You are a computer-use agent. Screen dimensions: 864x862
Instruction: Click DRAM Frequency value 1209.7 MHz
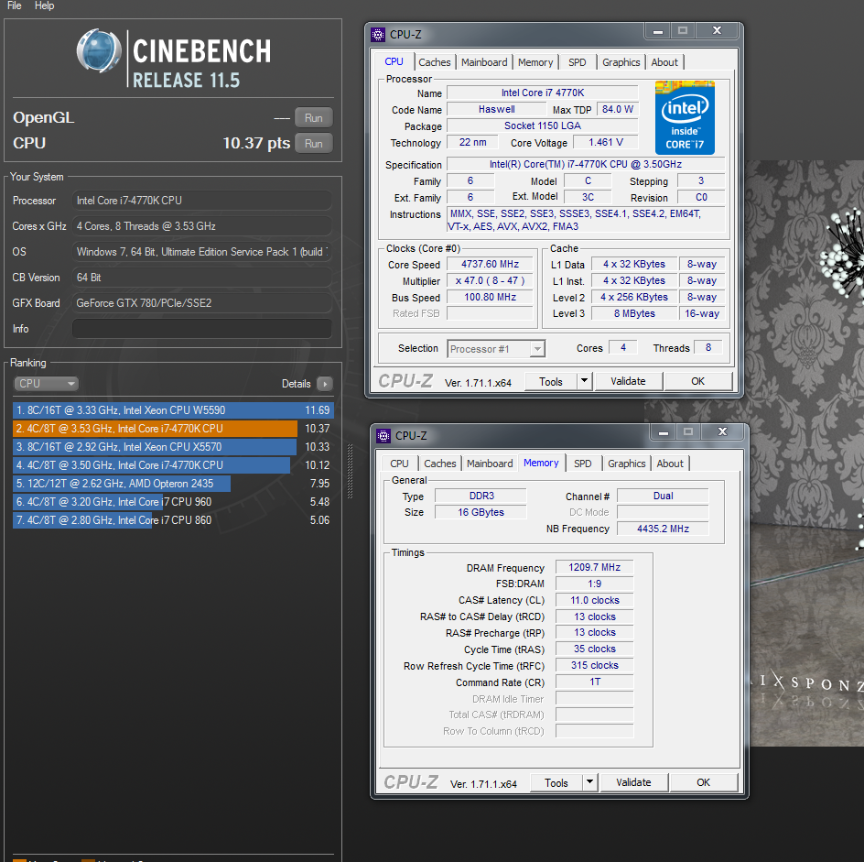click(595, 568)
